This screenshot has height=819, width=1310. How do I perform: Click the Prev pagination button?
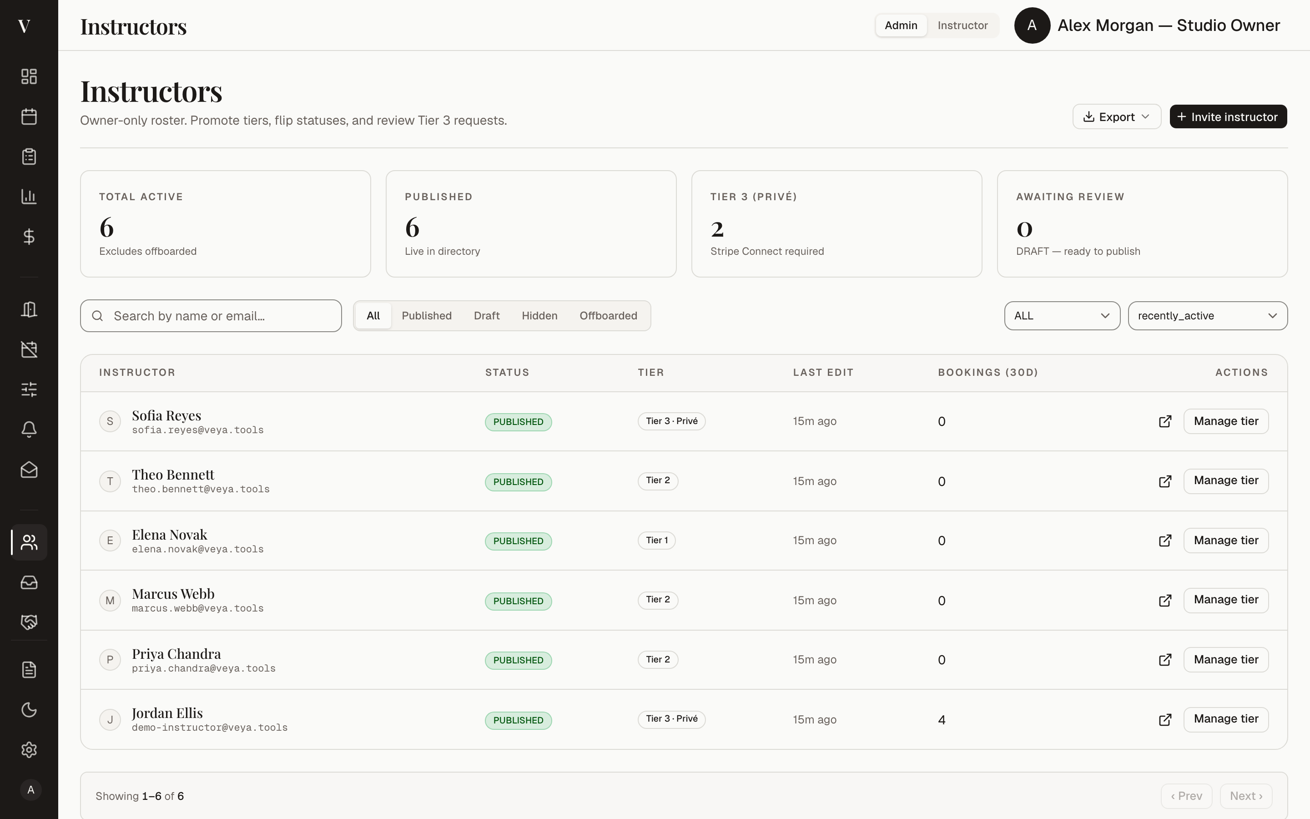1186,796
